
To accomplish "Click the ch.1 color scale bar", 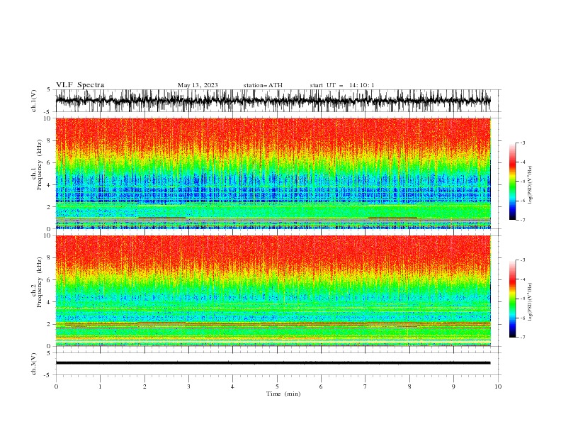I will [513, 182].
